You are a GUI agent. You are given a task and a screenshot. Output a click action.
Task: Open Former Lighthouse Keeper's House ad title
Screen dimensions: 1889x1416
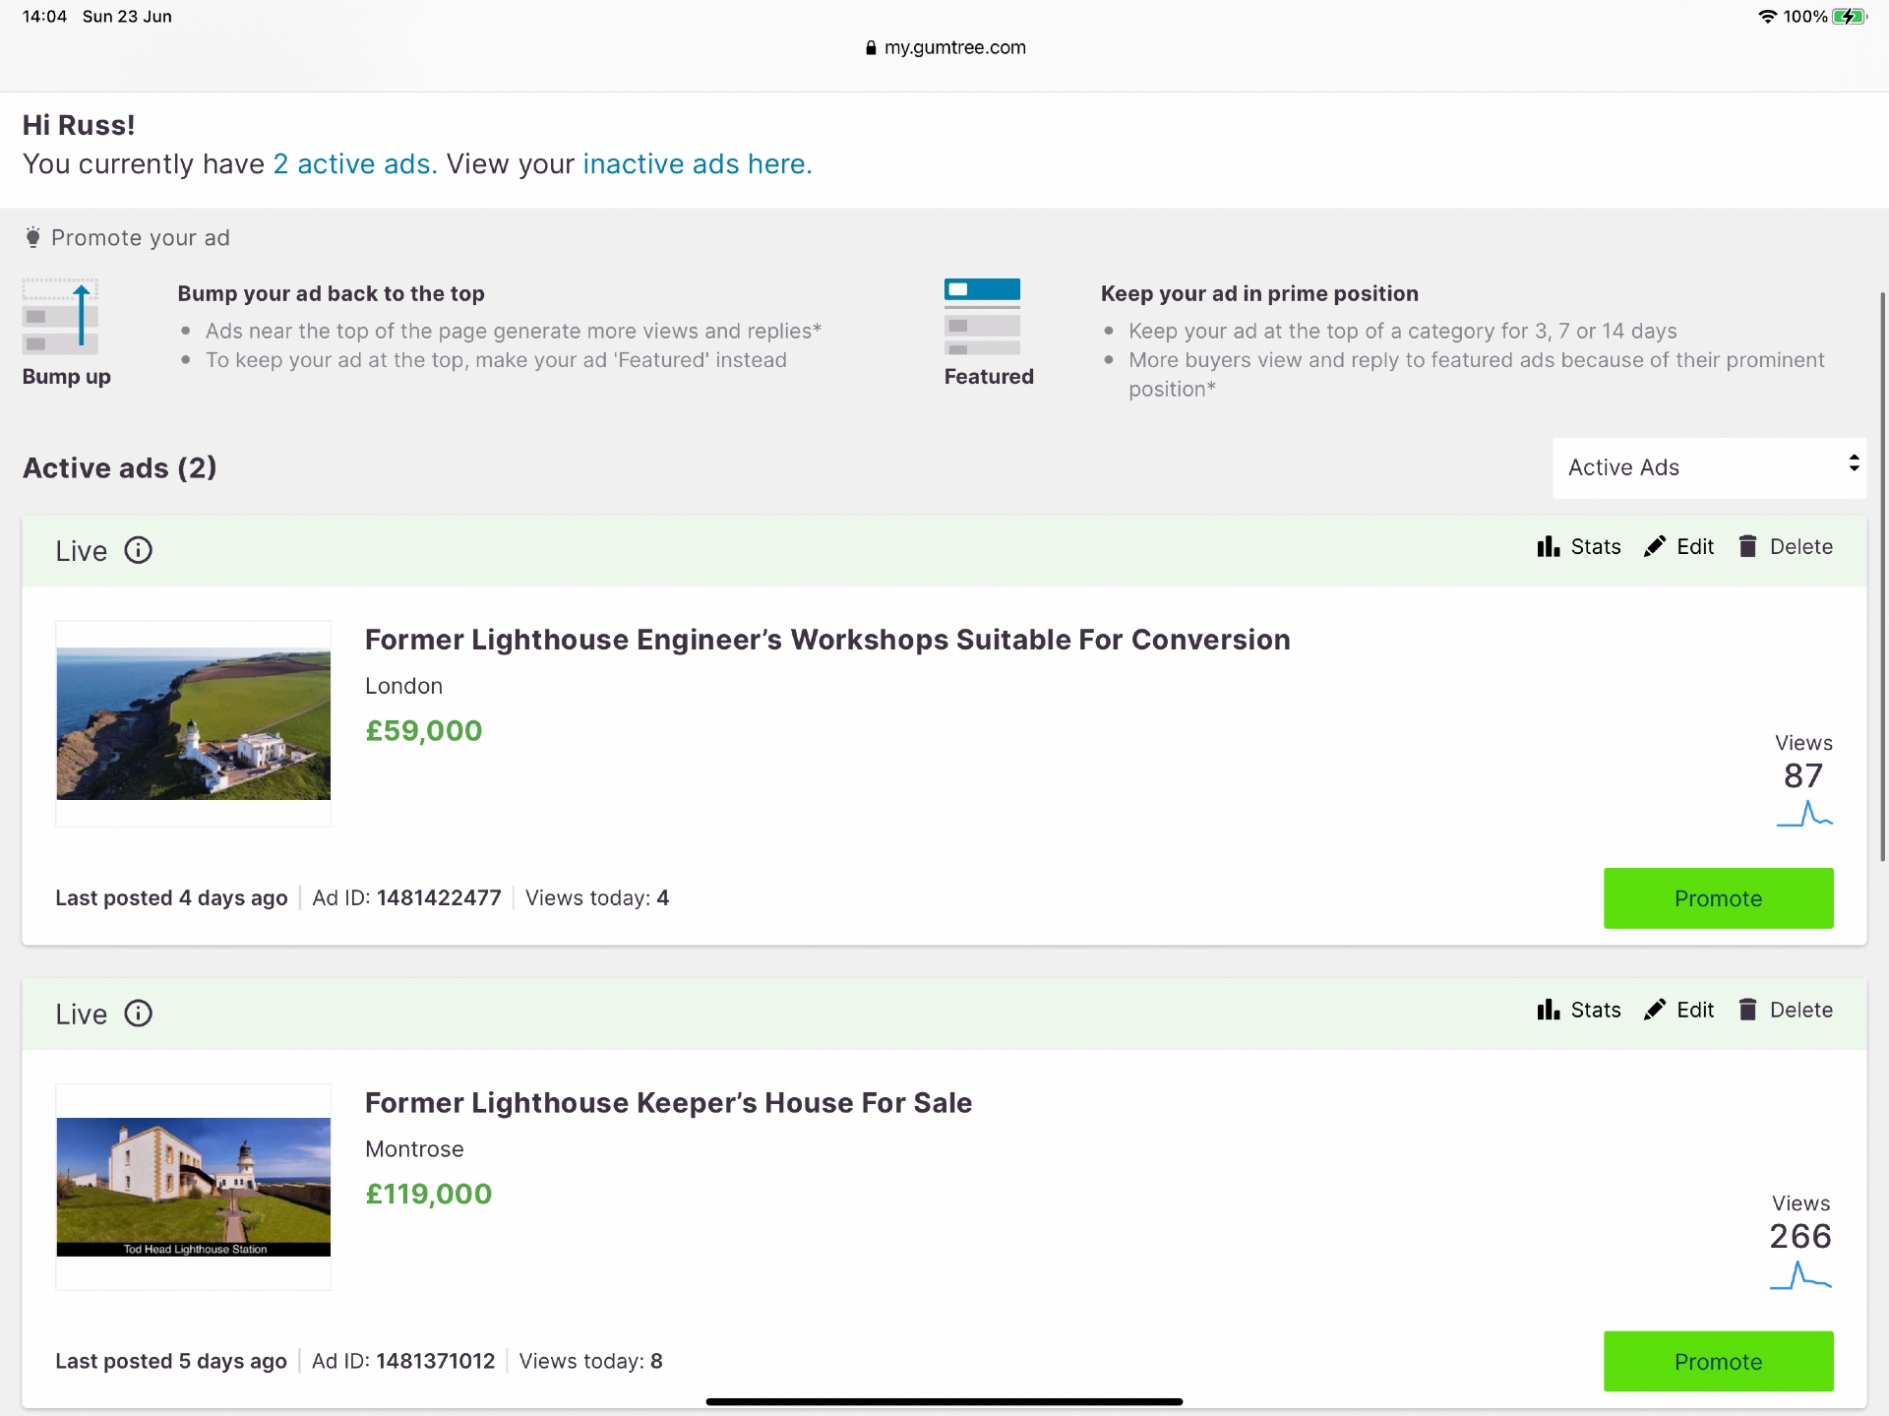point(668,1103)
